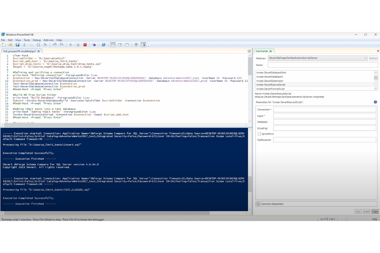Open the Debug menu
Image resolution: width=380 pixels, height=253 pixels.
pos(36,40)
